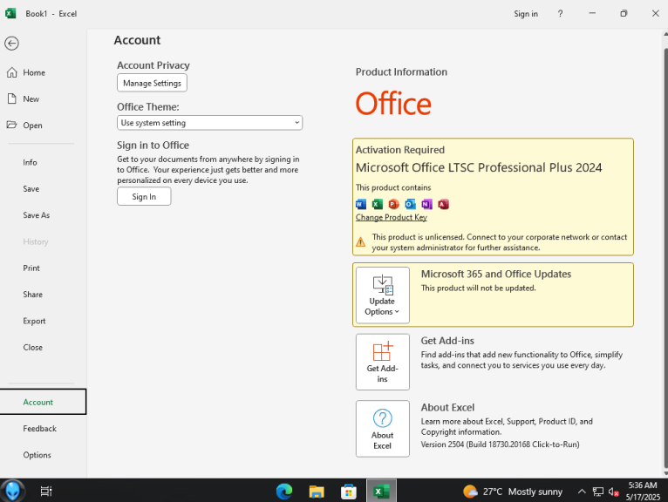668x502 pixels.
Task: Click the Access icon under product contains
Action: pyautogui.click(x=444, y=205)
